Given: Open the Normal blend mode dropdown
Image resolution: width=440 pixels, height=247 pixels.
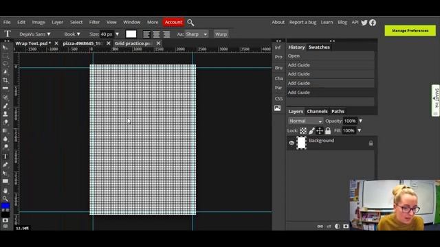Looking at the screenshot, I should pyautogui.click(x=305, y=121).
